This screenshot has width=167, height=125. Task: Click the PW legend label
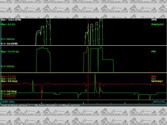(x=153, y=52)
